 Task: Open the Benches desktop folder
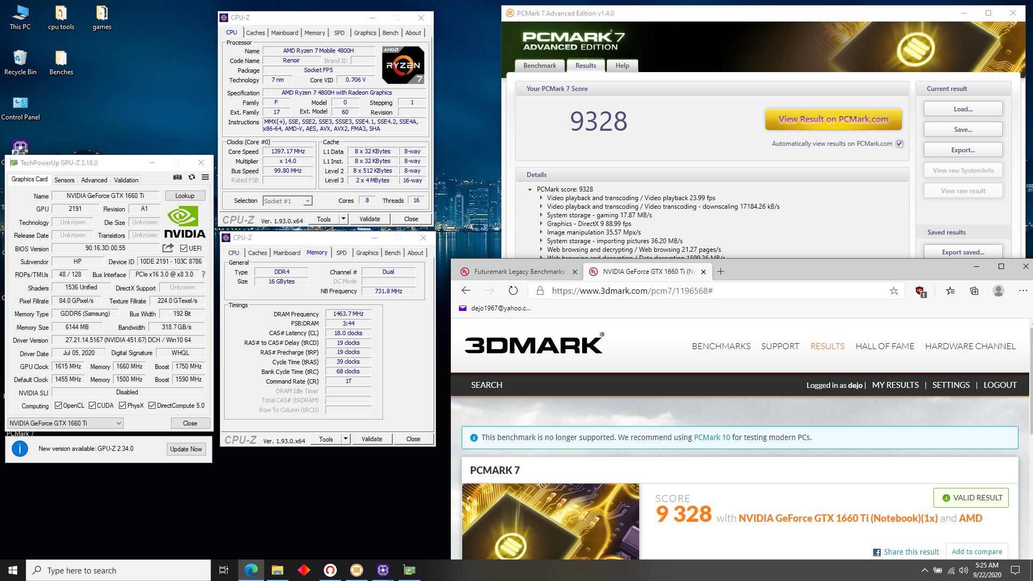(x=61, y=63)
